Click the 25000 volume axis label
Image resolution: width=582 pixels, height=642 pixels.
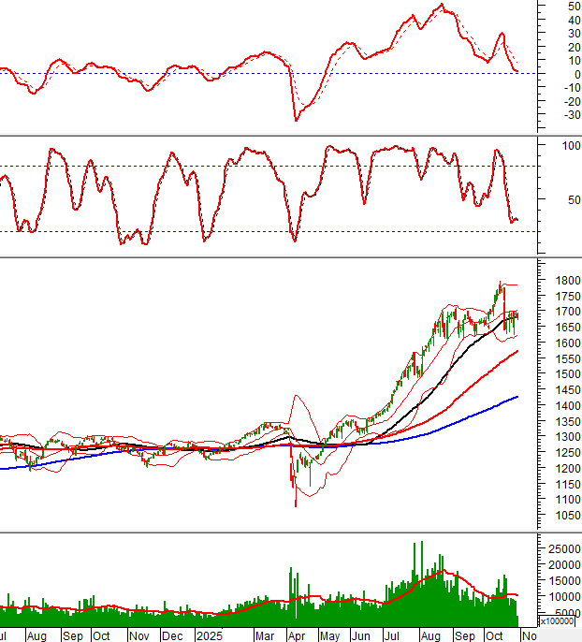[x=560, y=547]
